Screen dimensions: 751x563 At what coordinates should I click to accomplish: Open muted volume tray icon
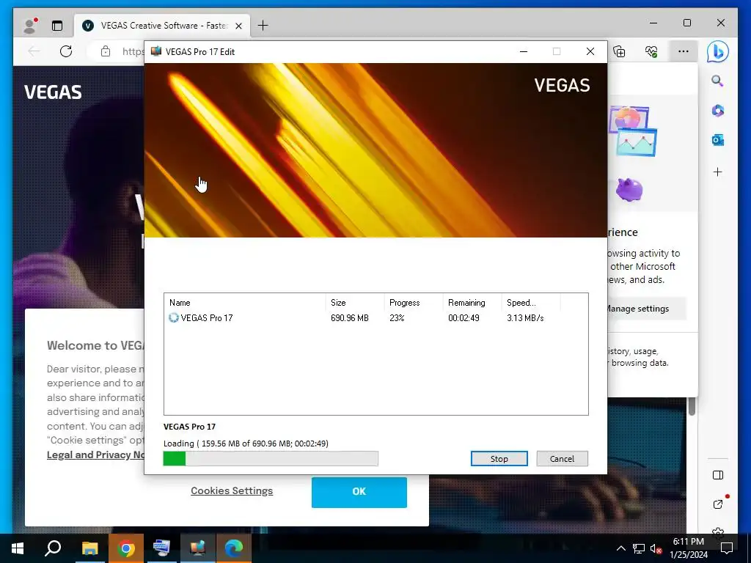pyautogui.click(x=656, y=548)
